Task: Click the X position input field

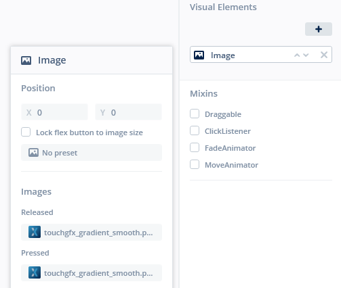Action: 54,112
